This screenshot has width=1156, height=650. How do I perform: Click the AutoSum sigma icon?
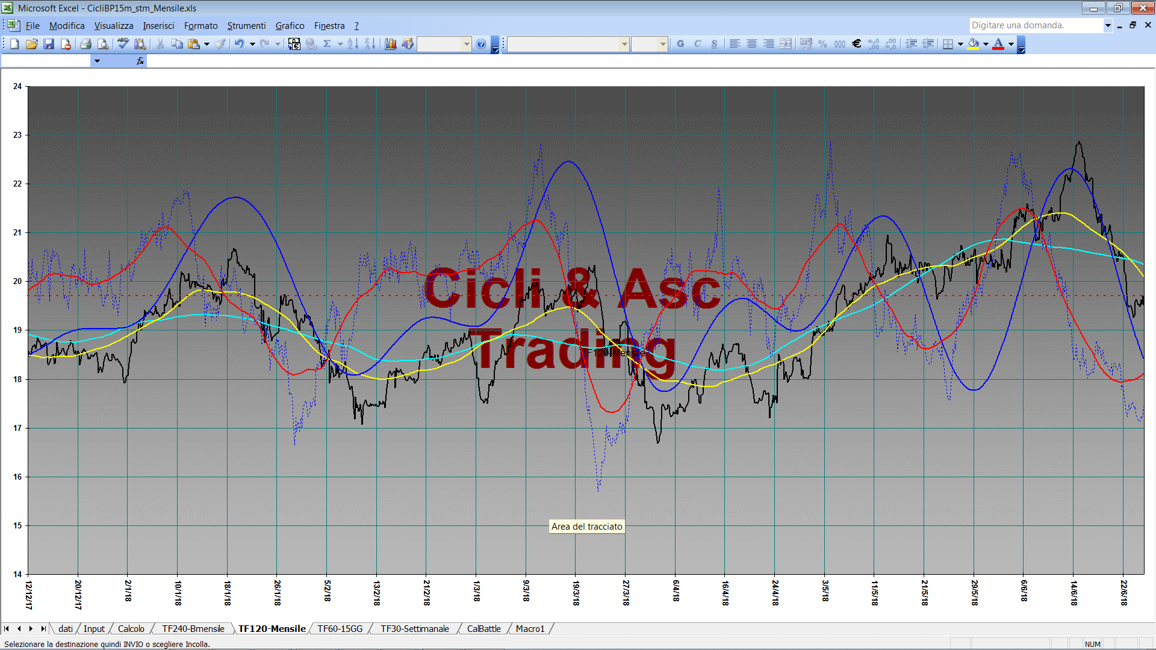(328, 44)
